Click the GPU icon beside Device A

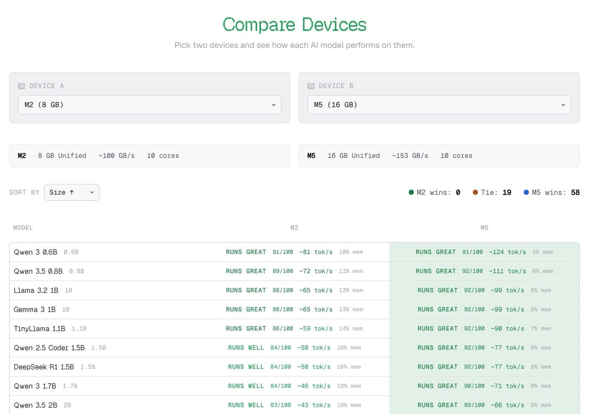click(x=22, y=86)
